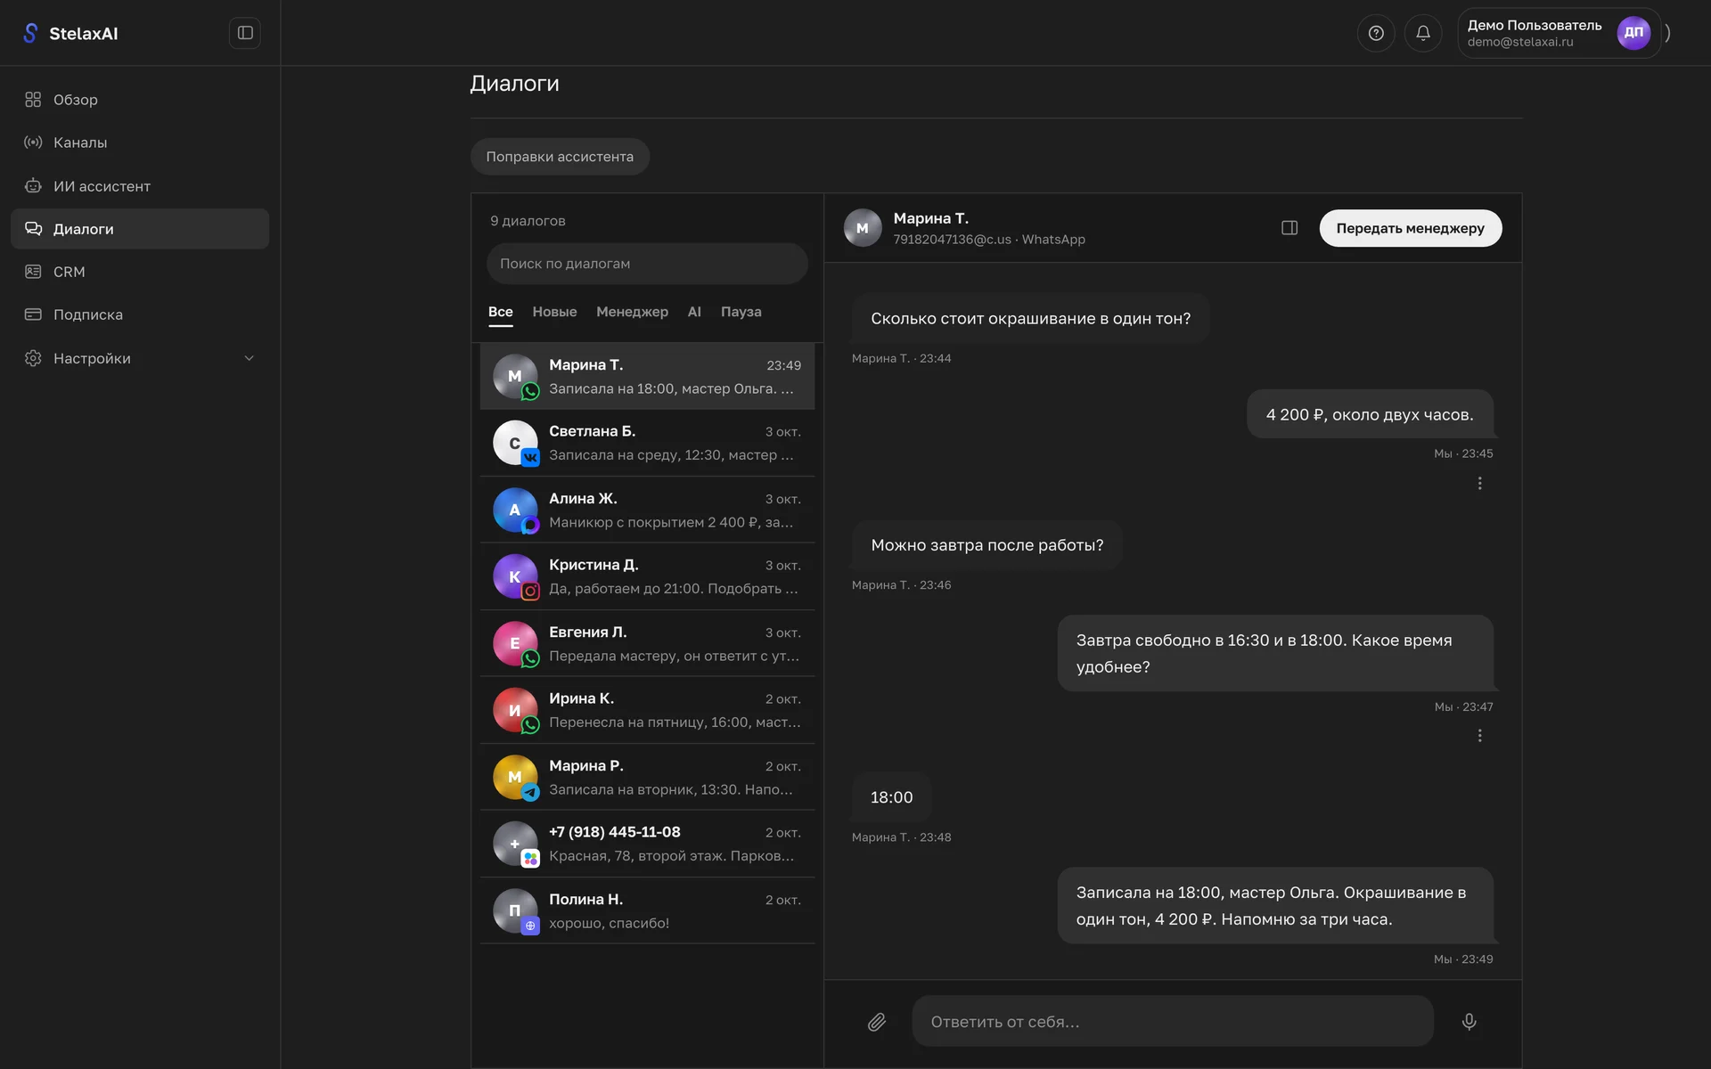Focus the Поиск по диалогам field
This screenshot has height=1069, width=1711.
point(647,264)
